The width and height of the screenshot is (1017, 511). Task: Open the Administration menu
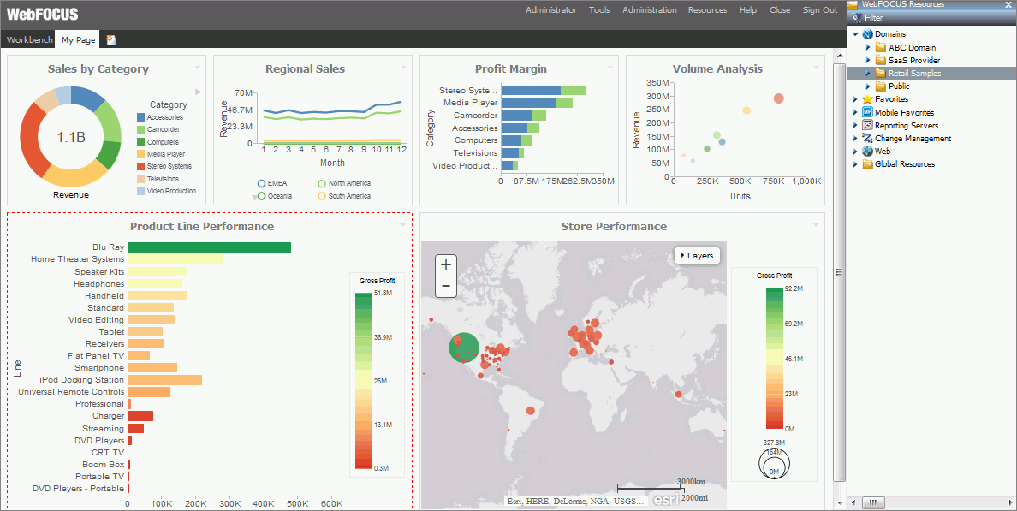pos(649,10)
